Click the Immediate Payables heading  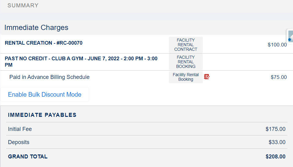42,115
